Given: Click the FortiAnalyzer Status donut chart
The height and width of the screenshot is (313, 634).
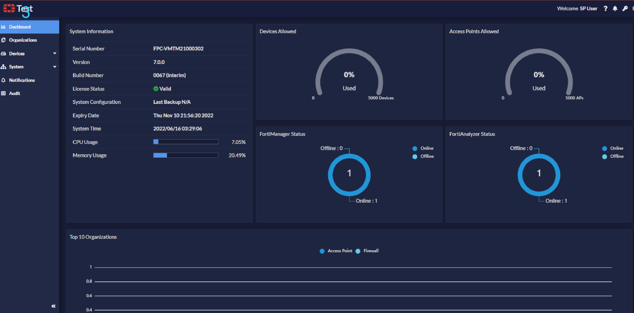Looking at the screenshot, I should 539,175.
